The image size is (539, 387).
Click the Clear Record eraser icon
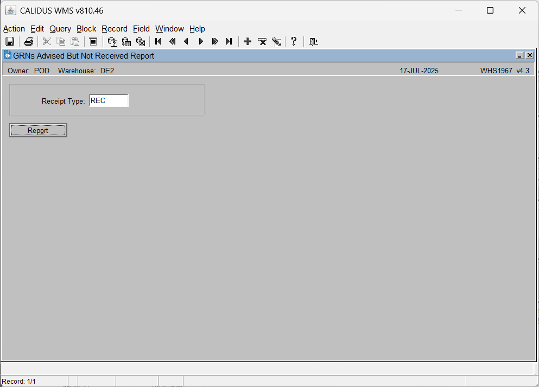coord(276,42)
